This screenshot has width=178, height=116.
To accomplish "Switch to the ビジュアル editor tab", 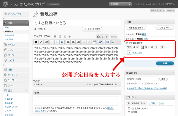I will [102, 37].
